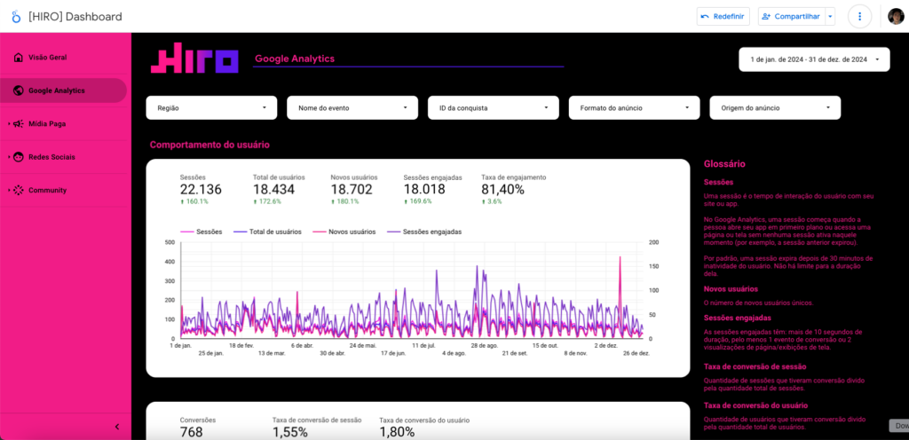Click the Google Analytics globe icon
Screen dimensions: 909x440
(x=18, y=90)
